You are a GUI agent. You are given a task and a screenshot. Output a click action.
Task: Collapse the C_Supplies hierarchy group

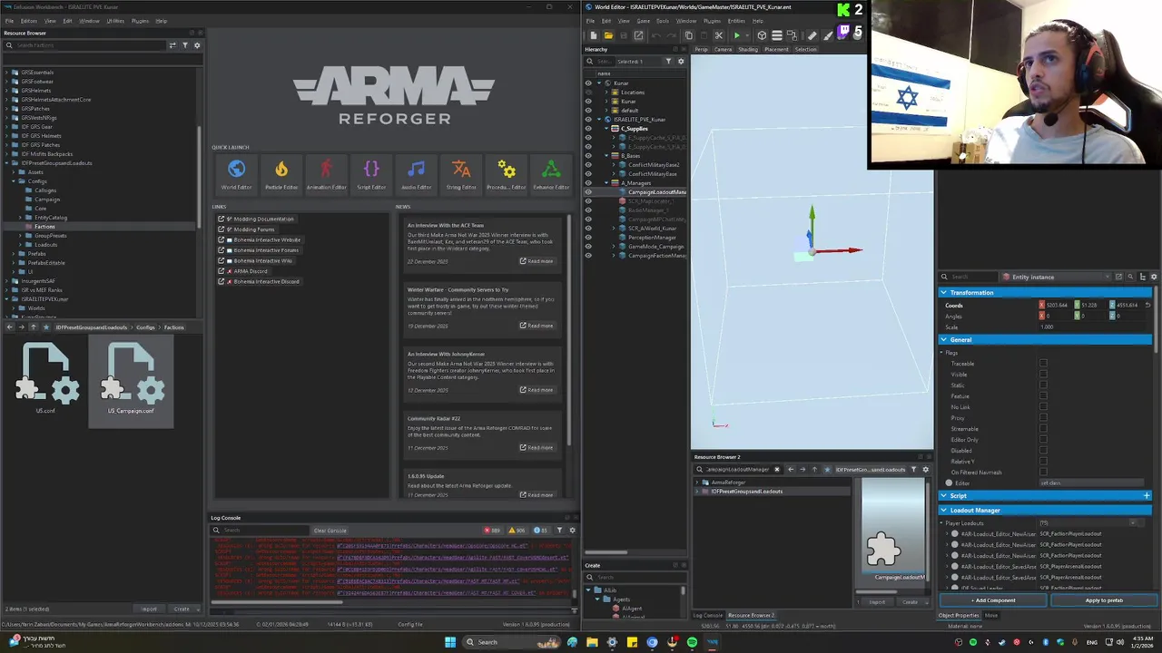tap(607, 129)
